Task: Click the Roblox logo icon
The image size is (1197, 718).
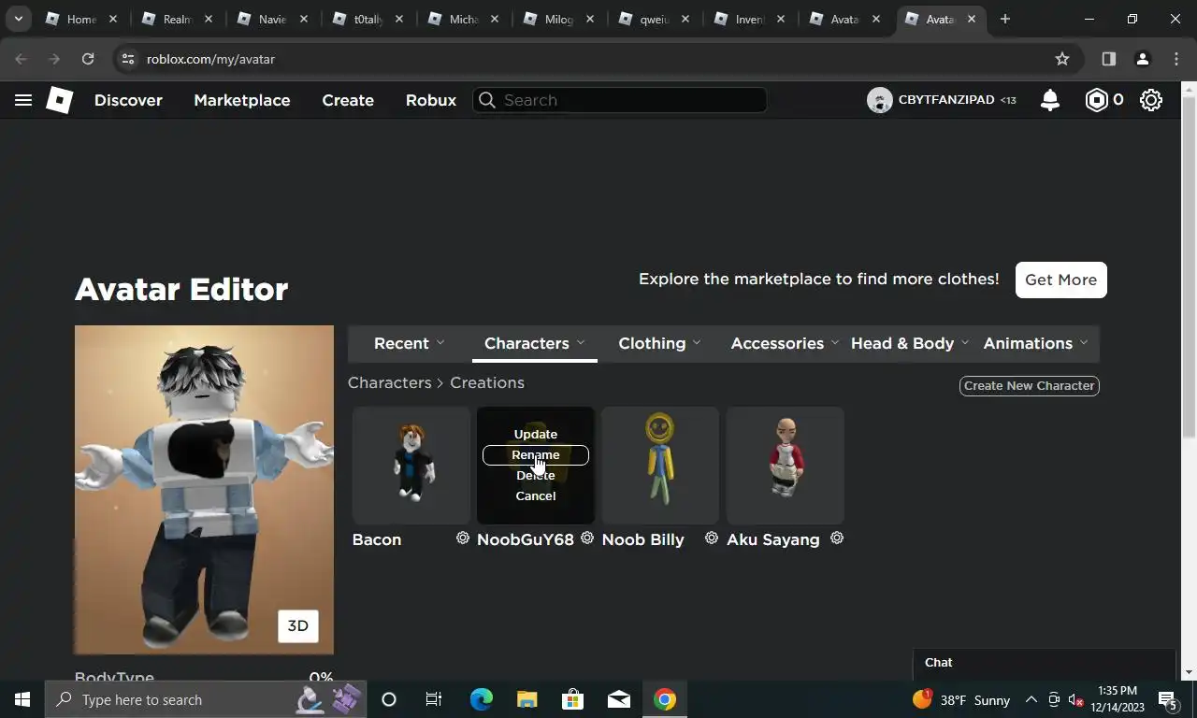Action: click(x=60, y=100)
